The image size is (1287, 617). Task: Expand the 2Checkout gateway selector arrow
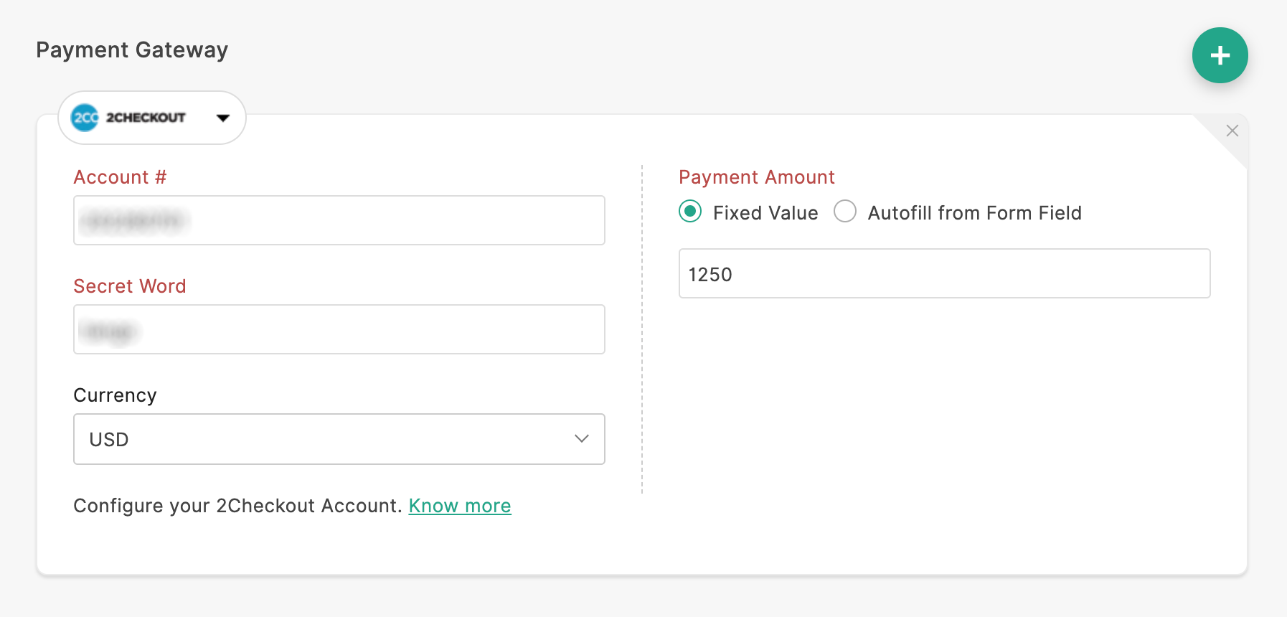tap(223, 118)
